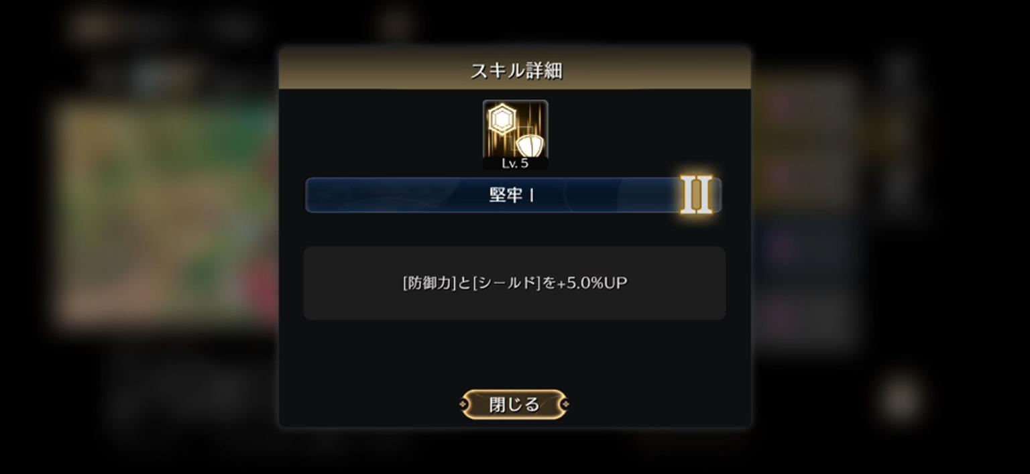Screen dimensions: 1030x474
Task: Click the [シールド] text in description
Action: click(x=506, y=283)
